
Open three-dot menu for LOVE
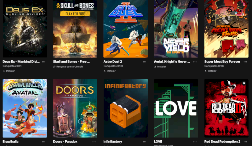click(195, 142)
